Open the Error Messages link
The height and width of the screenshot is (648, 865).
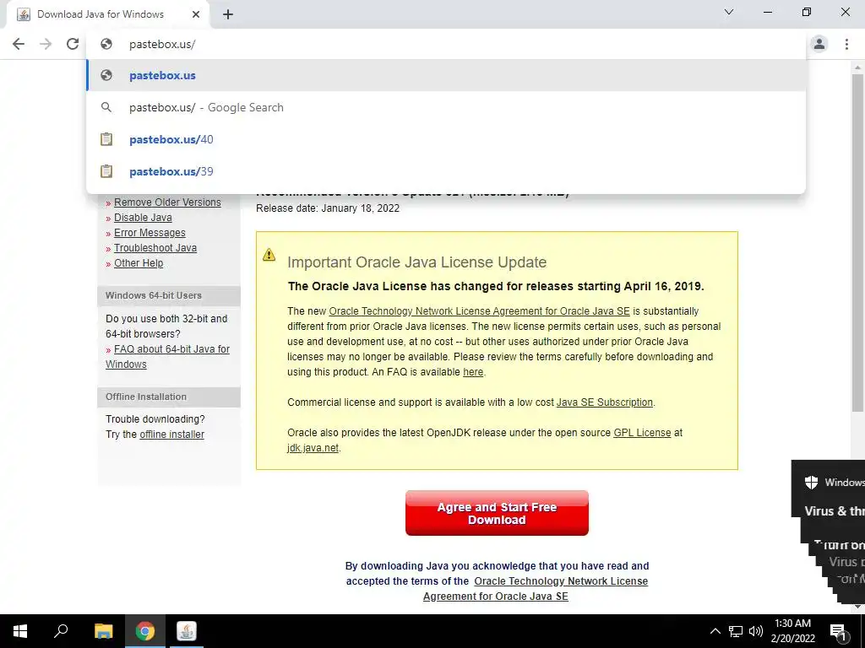[150, 233]
